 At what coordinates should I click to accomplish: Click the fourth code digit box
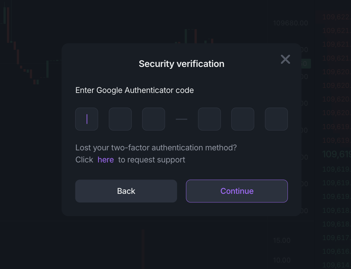(x=209, y=119)
